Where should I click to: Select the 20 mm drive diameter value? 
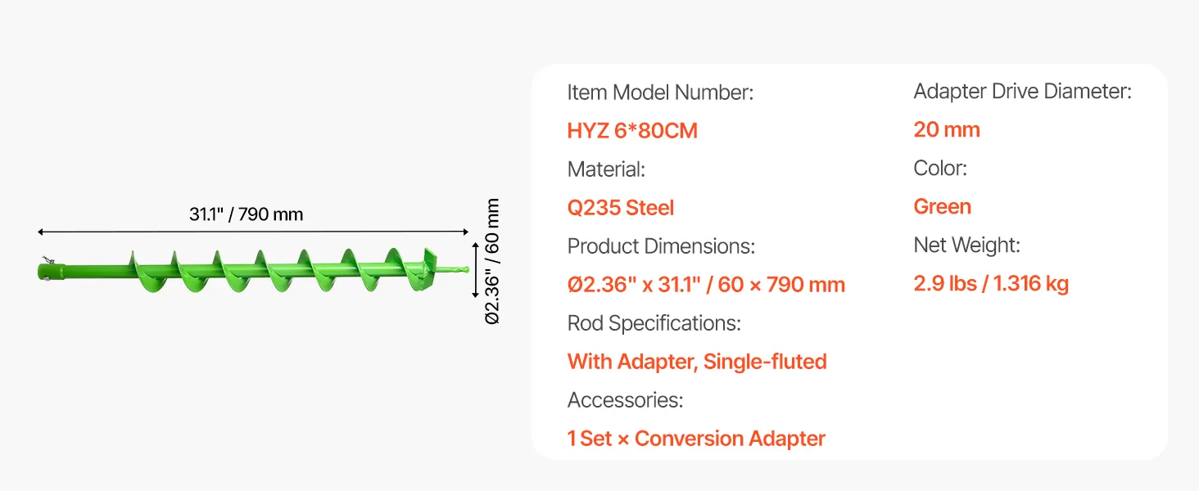pos(947,129)
